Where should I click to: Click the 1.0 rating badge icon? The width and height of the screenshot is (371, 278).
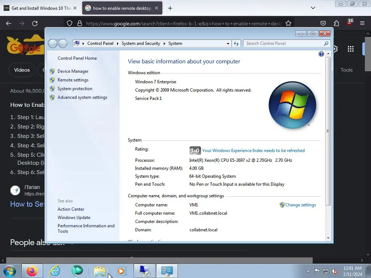[x=195, y=151]
